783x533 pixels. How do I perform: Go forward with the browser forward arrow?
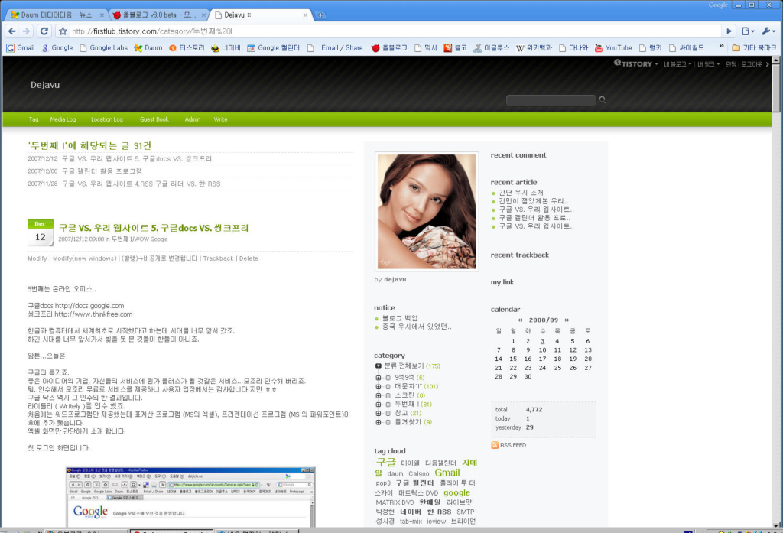pyautogui.click(x=26, y=31)
